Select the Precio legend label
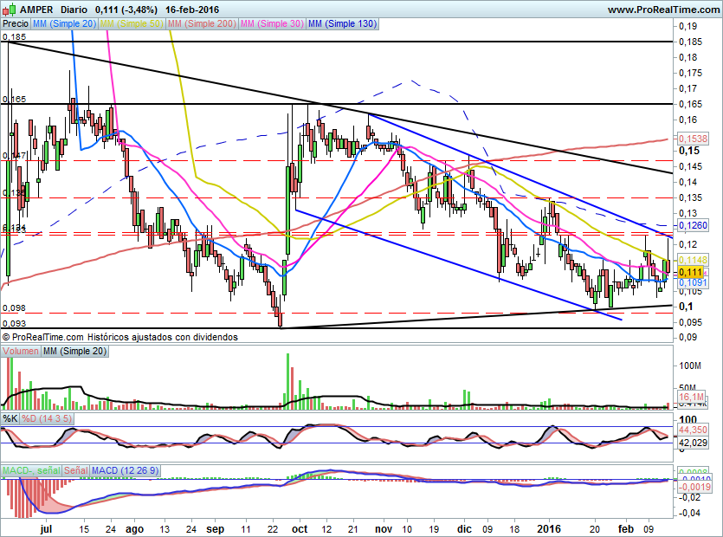 tap(14, 25)
